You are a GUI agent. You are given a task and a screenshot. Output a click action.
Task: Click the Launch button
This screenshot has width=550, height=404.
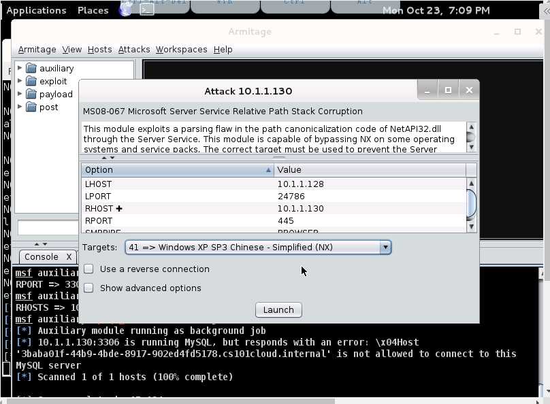click(x=278, y=309)
